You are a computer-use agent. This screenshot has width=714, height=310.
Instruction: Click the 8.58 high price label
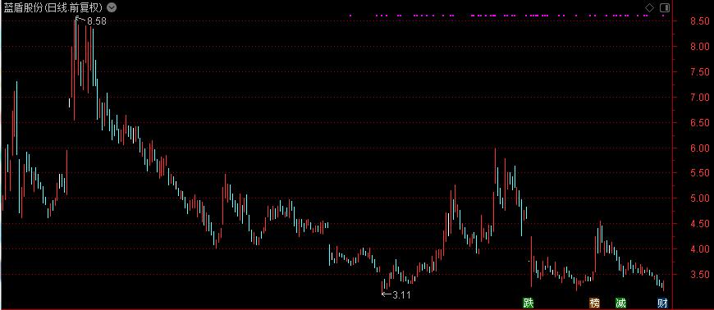pyautogui.click(x=97, y=21)
